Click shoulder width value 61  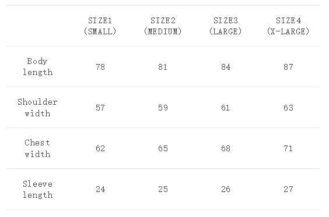[225, 108]
